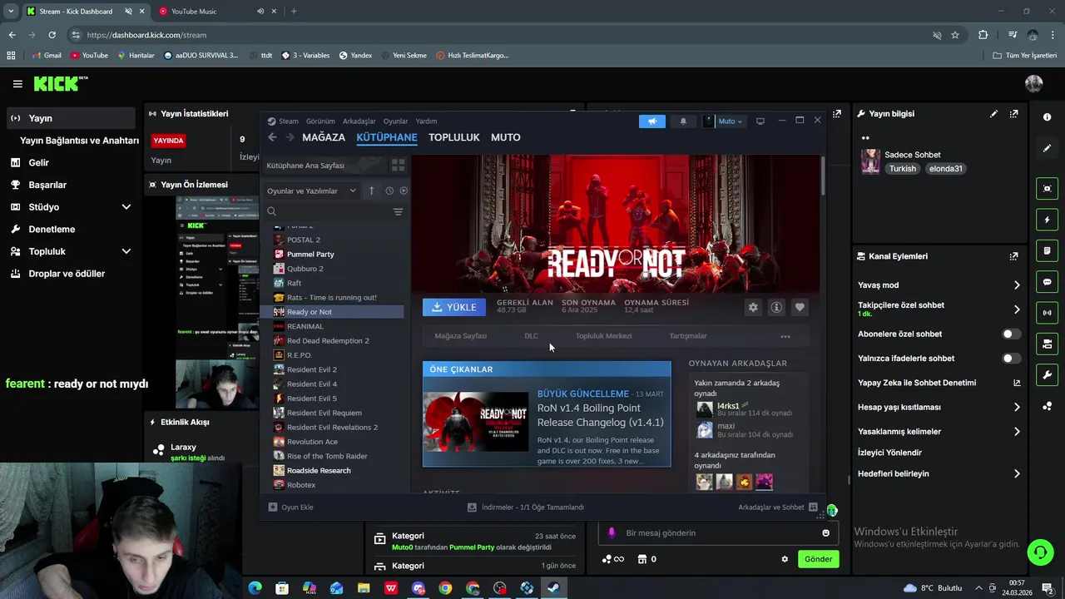Pop out the Kanal Eylemleri panel
The image size is (1065, 599).
pyautogui.click(x=1013, y=256)
